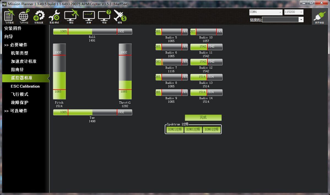
Task: Select 加速度计校准 in the sidebar
Action: [x=24, y=62]
